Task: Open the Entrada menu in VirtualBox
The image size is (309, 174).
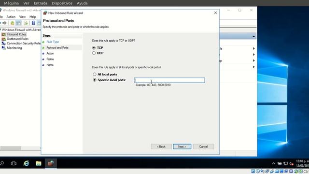Action: click(x=41, y=3)
